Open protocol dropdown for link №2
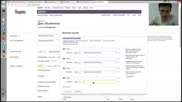The height and width of the screenshot is (102, 182). [x=77, y=62]
